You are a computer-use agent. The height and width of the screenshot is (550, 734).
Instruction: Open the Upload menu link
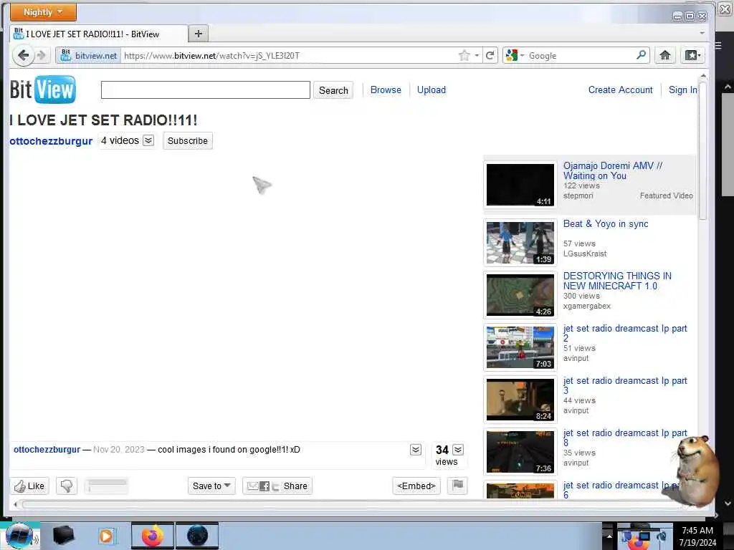point(431,90)
